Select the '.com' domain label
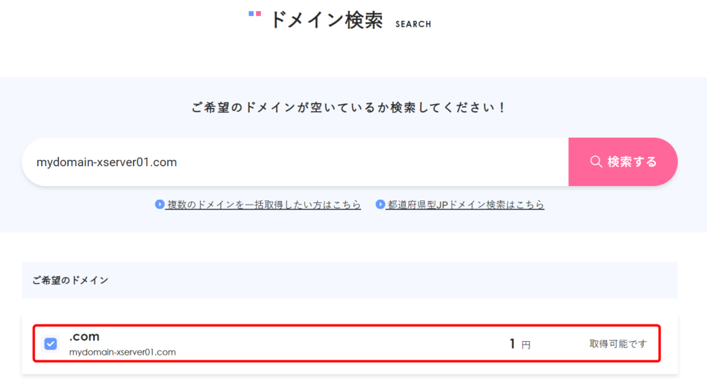Screen dimensions: 707x392 point(84,336)
